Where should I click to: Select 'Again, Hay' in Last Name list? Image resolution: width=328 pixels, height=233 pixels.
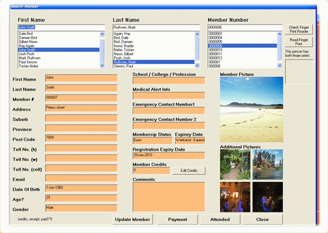coord(154,34)
